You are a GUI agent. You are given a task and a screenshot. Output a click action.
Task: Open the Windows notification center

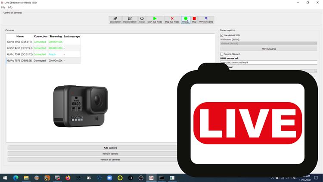[x=316, y=178]
